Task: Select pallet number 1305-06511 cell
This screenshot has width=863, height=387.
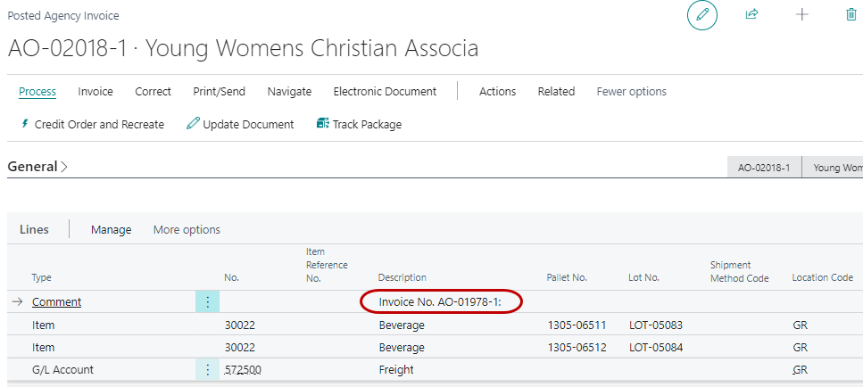Action: point(576,325)
